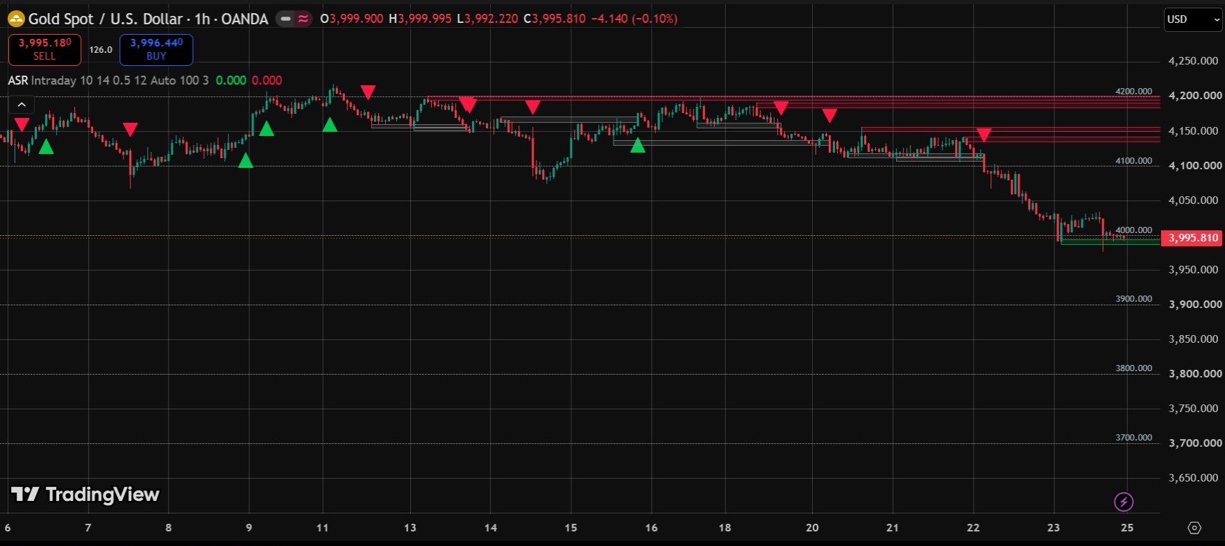This screenshot has height=546, width=1225.
Task: Click the pink approximate-sign status icon
Action: [x=303, y=19]
